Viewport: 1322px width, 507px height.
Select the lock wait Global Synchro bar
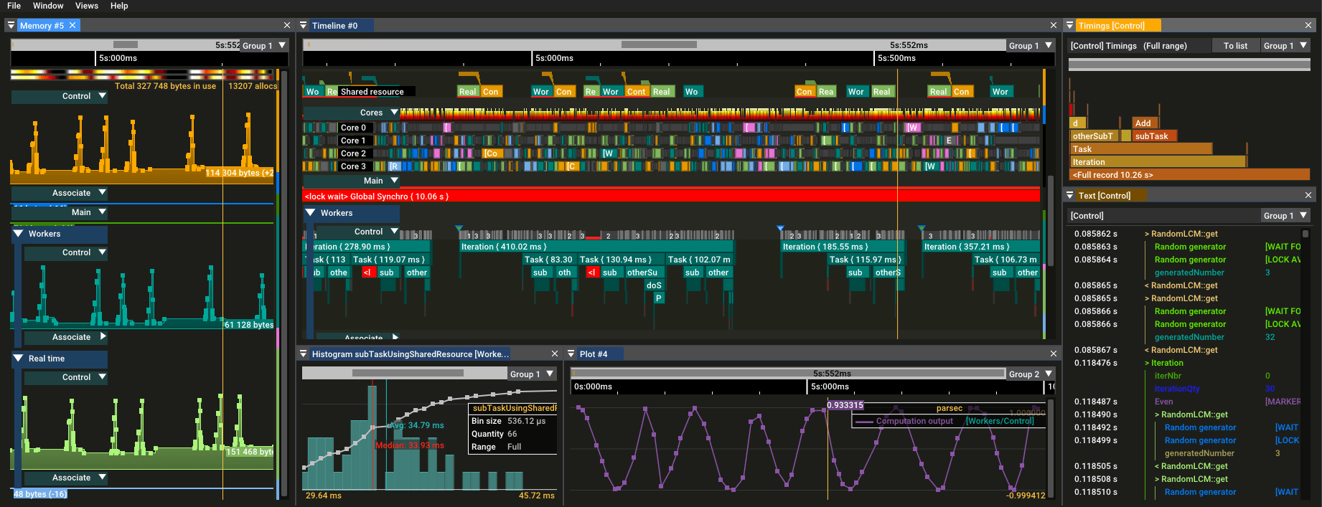[x=671, y=196]
